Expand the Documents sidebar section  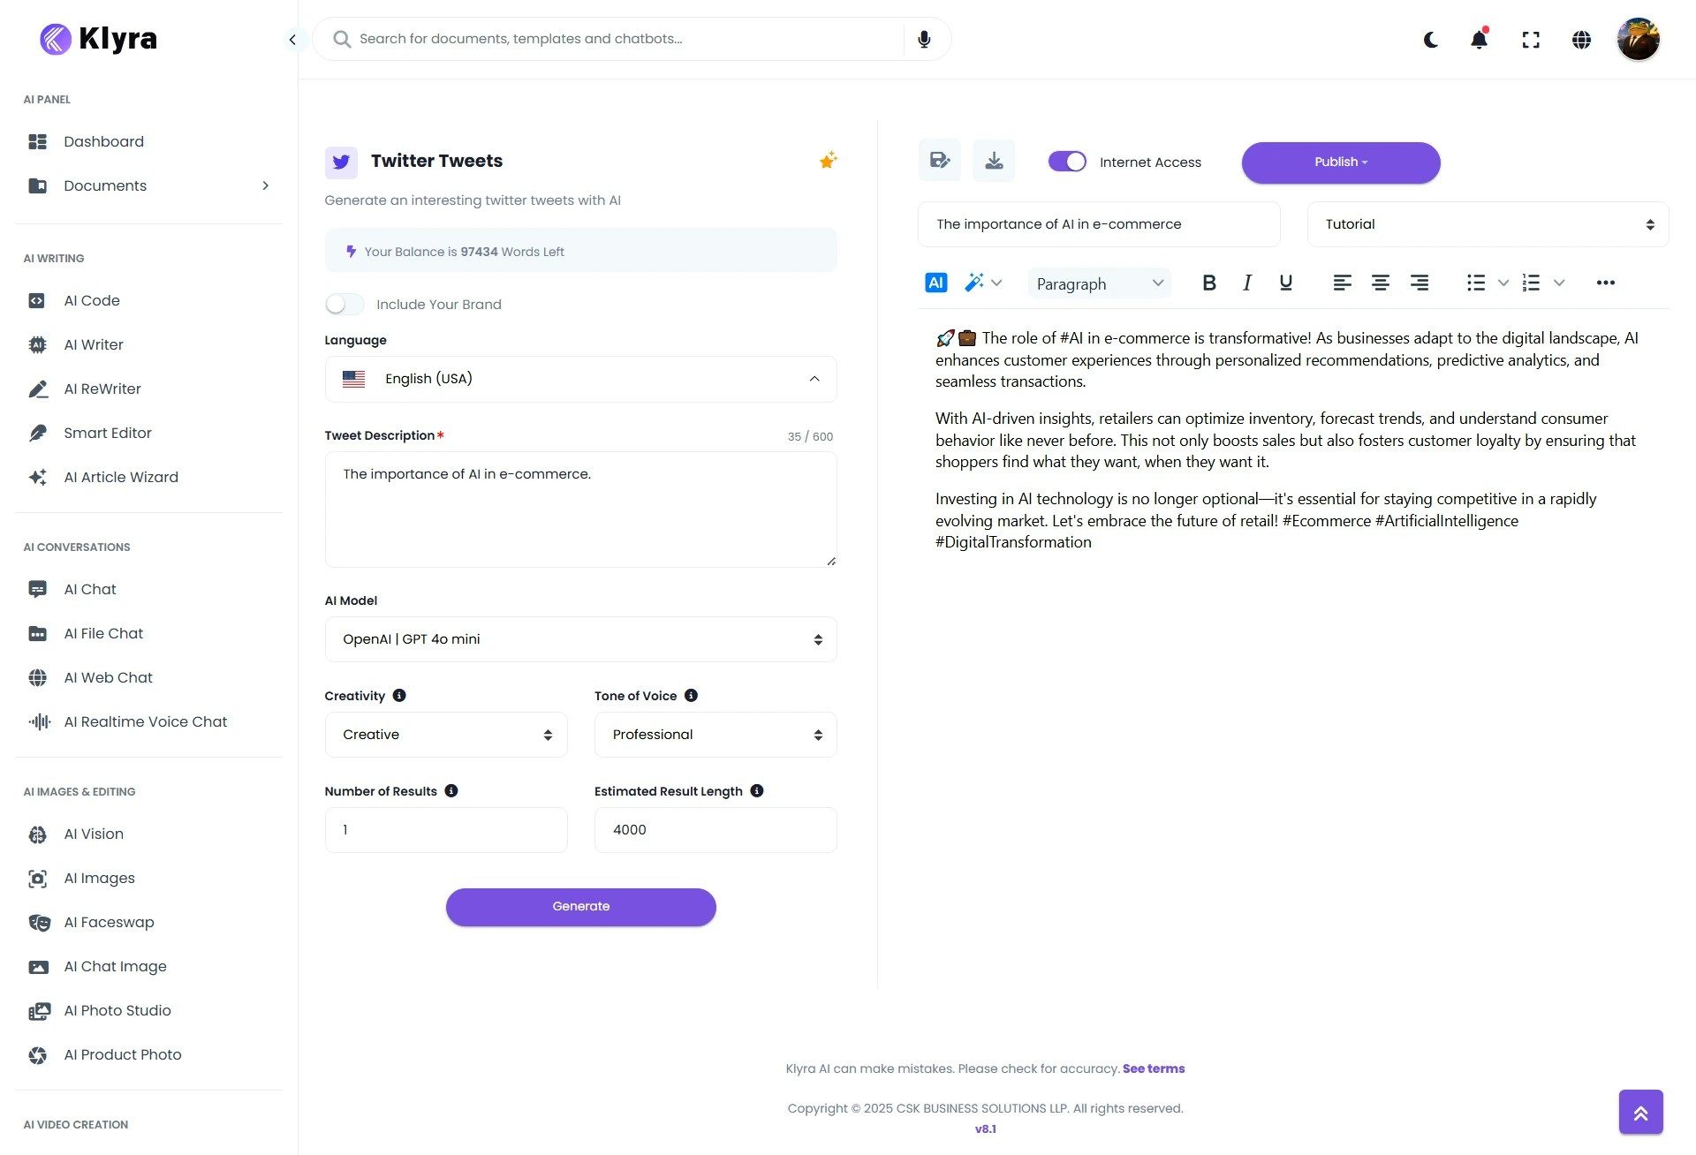pyautogui.click(x=265, y=185)
